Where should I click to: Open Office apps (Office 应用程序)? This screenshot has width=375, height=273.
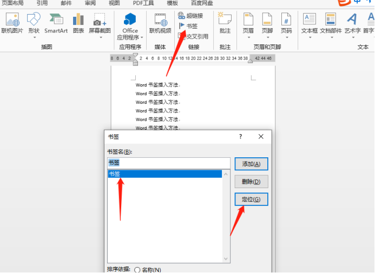pyautogui.click(x=130, y=26)
